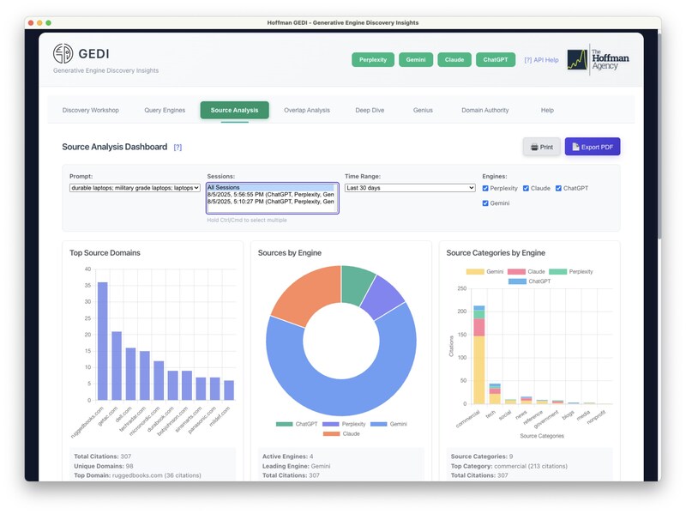Open the Domain Authority tab
686x514 pixels.
pyautogui.click(x=484, y=111)
